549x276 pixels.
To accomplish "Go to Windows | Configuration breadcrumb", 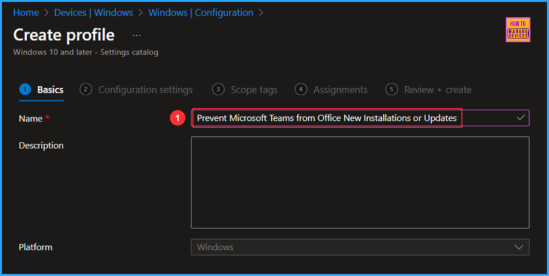I will pyautogui.click(x=201, y=13).
